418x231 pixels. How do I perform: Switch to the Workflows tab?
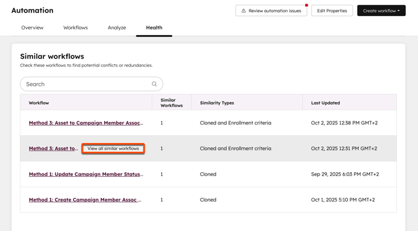[75, 27]
